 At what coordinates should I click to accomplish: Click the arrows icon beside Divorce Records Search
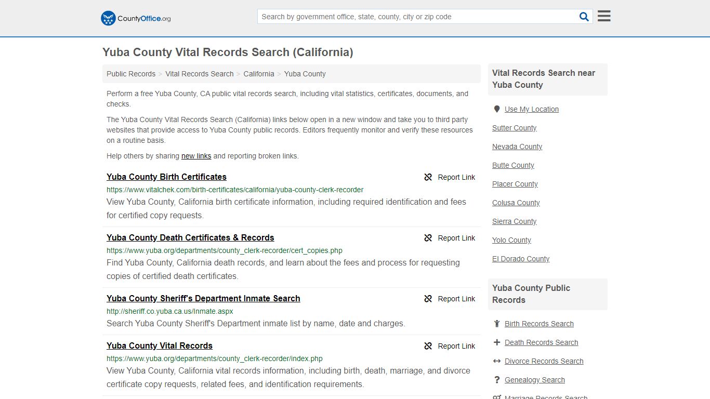tap(497, 361)
